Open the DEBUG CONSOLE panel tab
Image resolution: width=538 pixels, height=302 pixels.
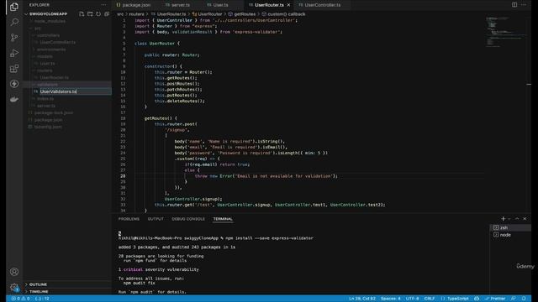pos(188,219)
